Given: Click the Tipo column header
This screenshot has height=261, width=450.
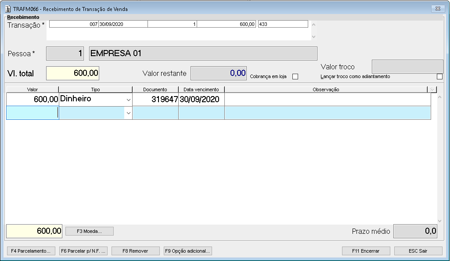Looking at the screenshot, I should (96, 89).
